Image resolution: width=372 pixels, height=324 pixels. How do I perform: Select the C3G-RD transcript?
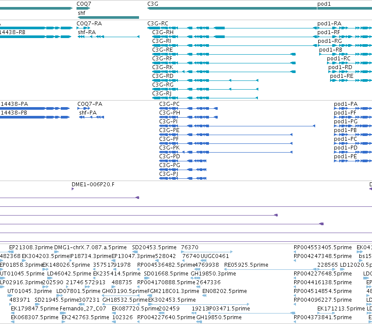[205, 80]
